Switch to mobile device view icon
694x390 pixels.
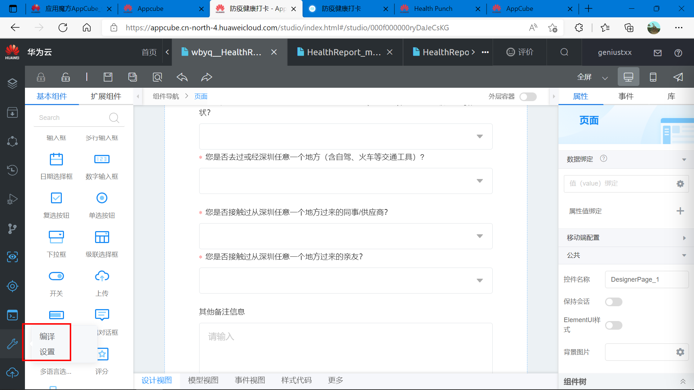pyautogui.click(x=653, y=77)
